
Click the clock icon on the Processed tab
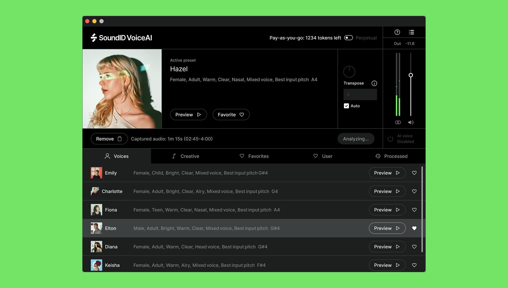(378, 156)
